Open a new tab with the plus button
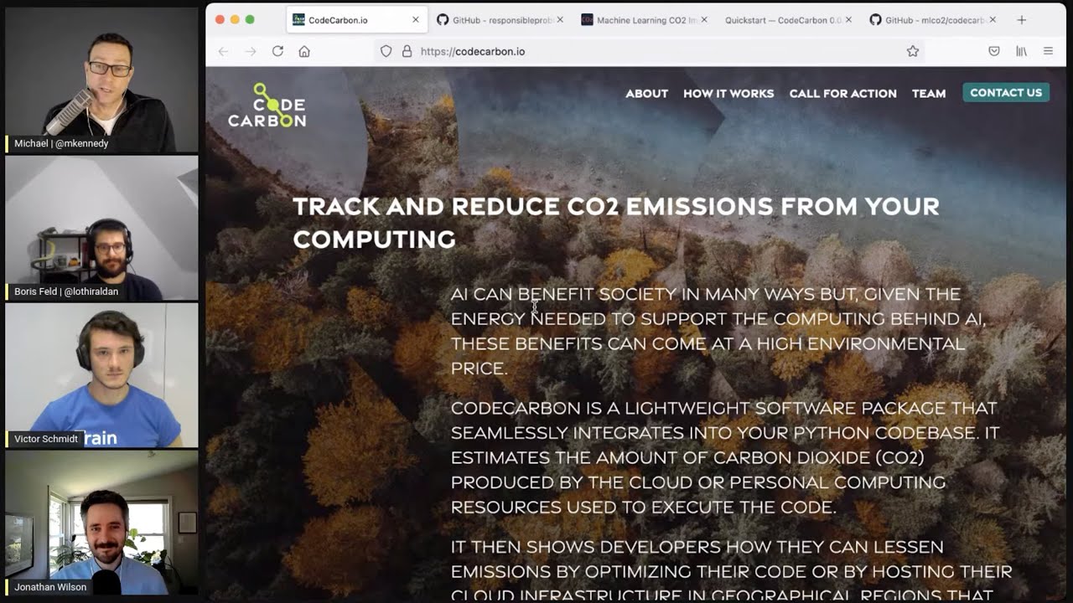The width and height of the screenshot is (1073, 603). (1021, 19)
